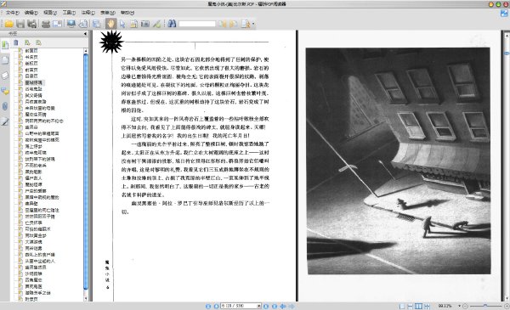
Task: Go to the previous page
Action: click(216, 306)
